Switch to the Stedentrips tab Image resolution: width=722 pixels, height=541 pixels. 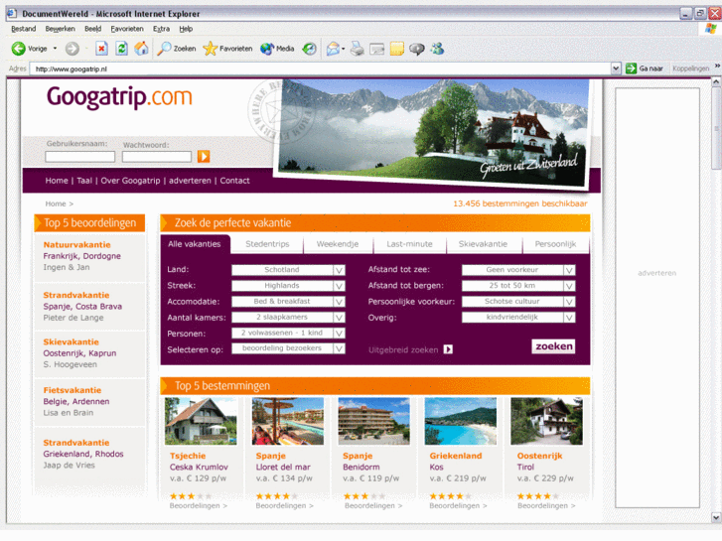point(267,244)
